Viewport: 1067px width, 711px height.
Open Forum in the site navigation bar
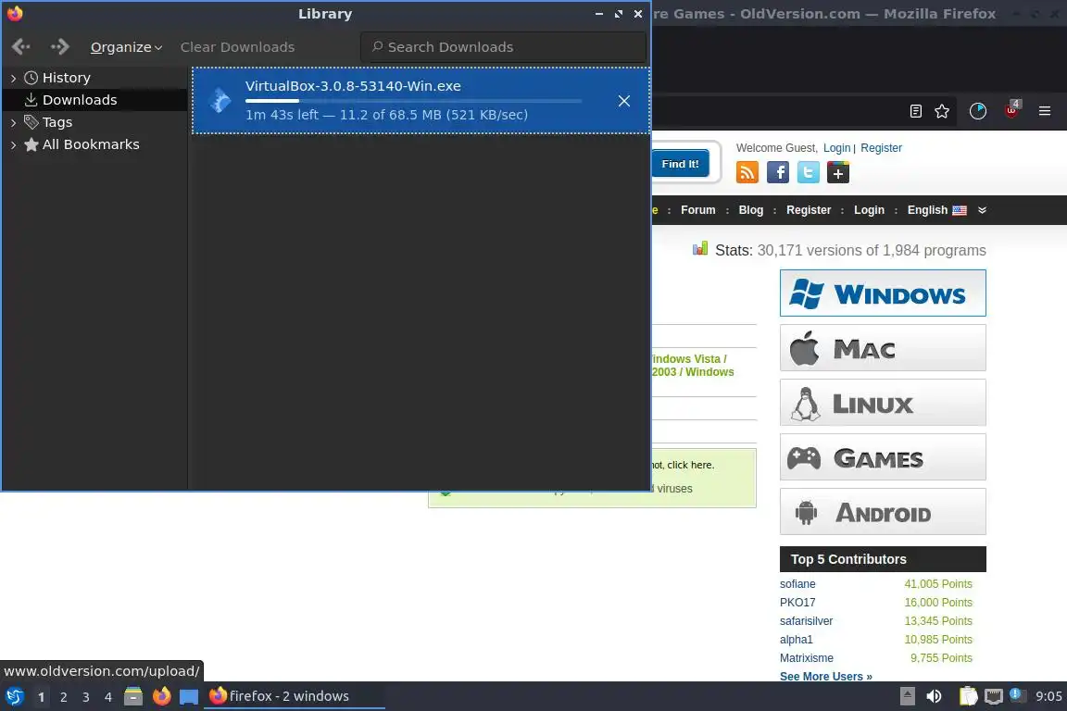tap(698, 210)
